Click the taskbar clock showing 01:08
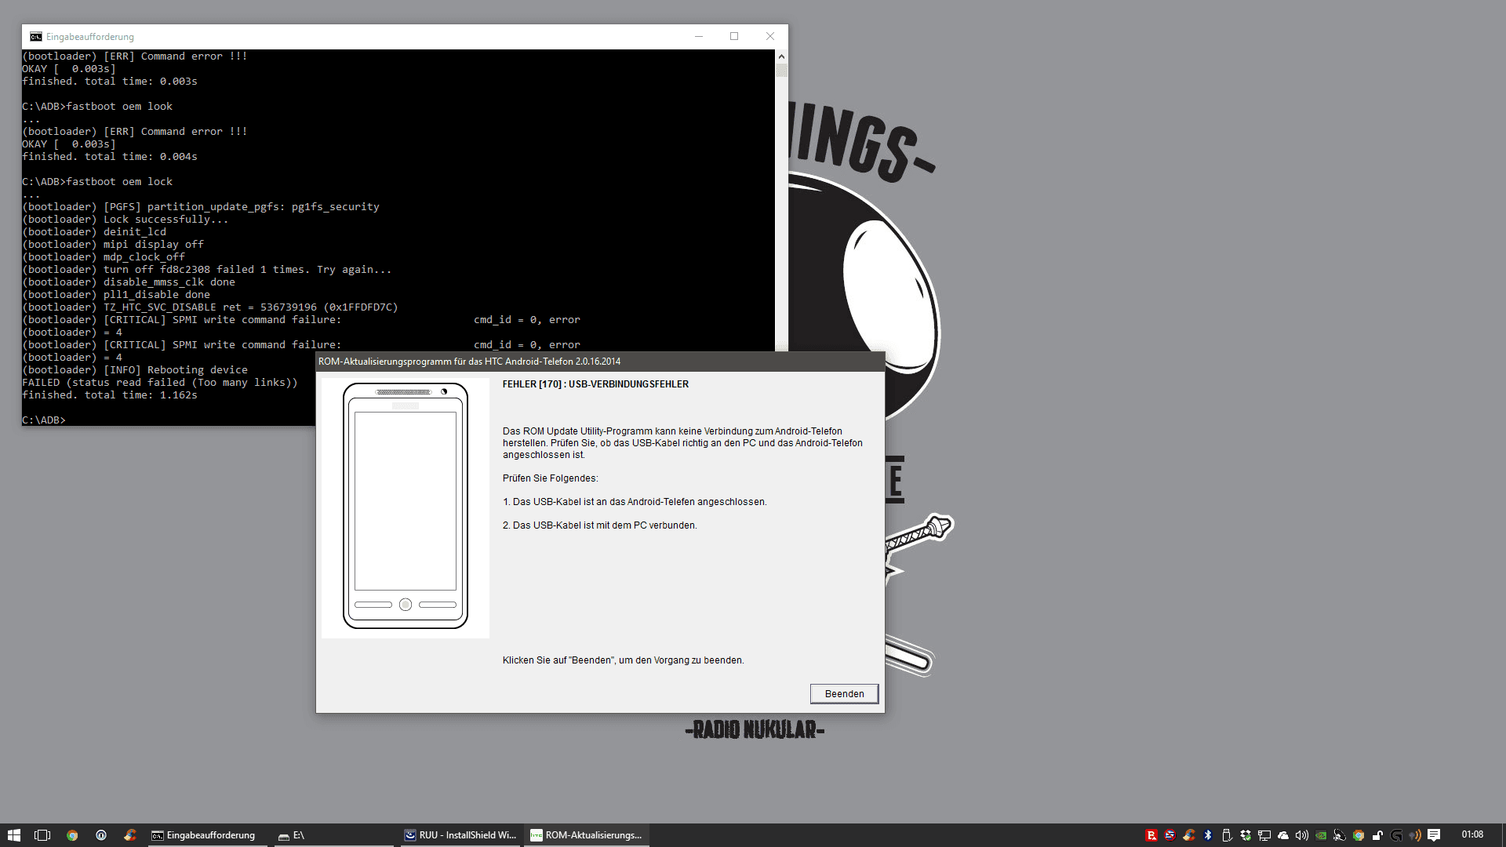Image resolution: width=1506 pixels, height=847 pixels. coord(1472,835)
